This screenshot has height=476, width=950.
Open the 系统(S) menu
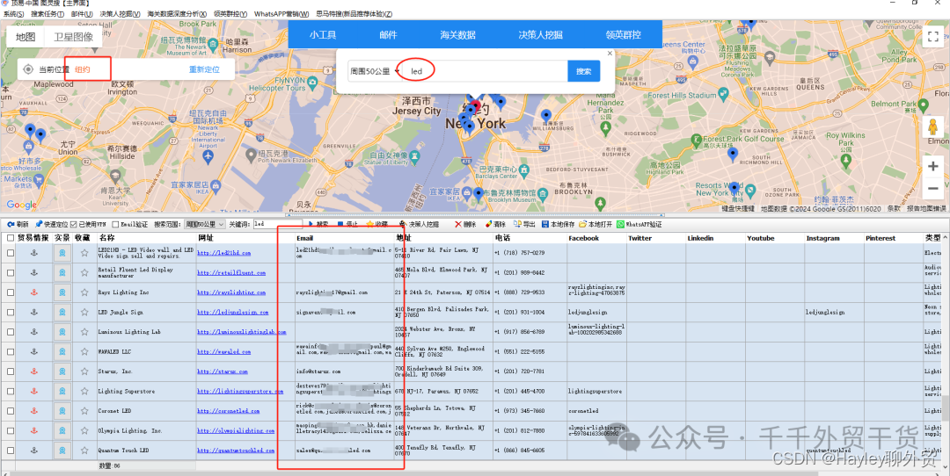pos(13,13)
